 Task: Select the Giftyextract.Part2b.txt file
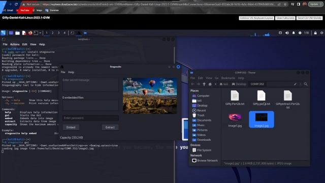[288, 100]
